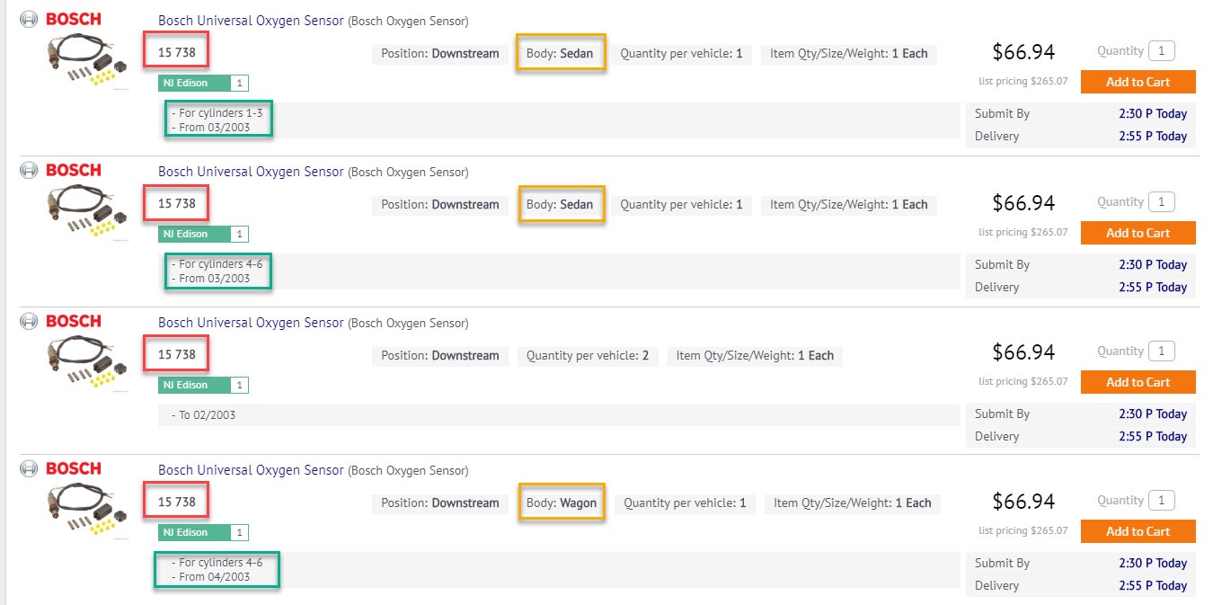
Task: Click the Position: Downstream tag in the cylinders 1-3 row
Action: [440, 53]
